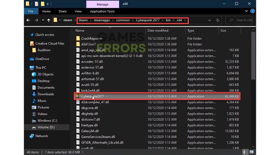Click the Steam breadcrumb segment
The width and height of the screenshot is (280, 155).
(x=83, y=20)
